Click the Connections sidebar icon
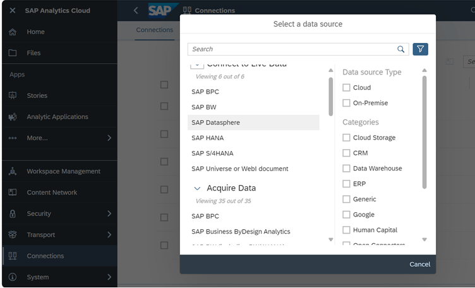 pyautogui.click(x=13, y=256)
